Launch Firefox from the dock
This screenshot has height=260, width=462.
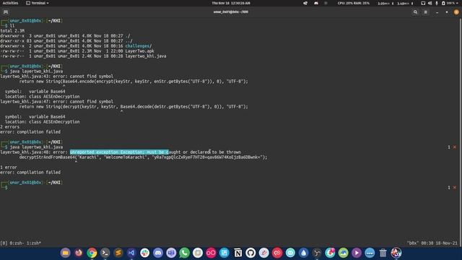79,253
